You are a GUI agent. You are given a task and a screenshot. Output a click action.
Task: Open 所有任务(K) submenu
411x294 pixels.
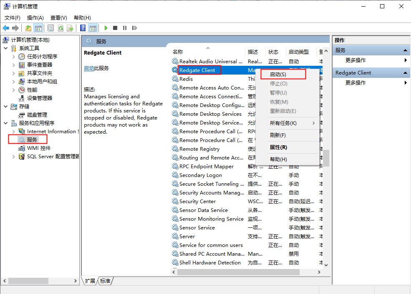click(x=287, y=123)
